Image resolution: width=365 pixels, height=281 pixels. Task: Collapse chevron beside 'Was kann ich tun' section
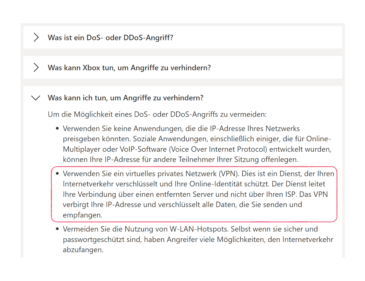(x=36, y=98)
